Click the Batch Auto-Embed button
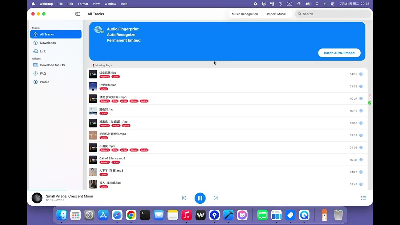Viewport: 400px width, 225px height. [x=339, y=53]
